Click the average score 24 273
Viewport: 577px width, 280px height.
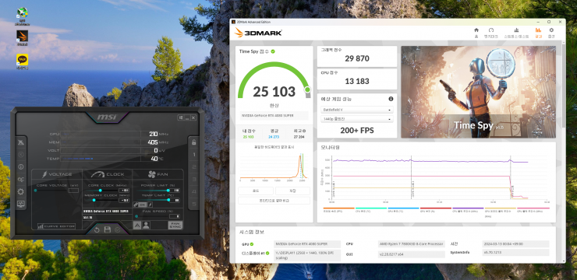[x=274, y=137]
